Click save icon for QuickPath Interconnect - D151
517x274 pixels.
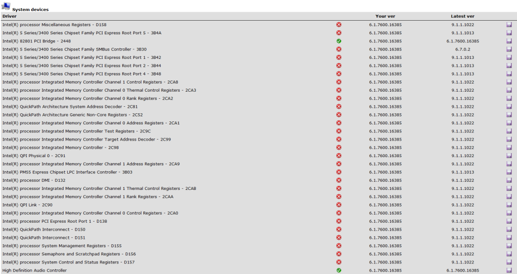point(509,238)
